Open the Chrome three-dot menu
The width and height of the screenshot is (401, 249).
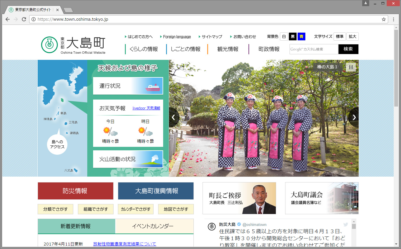tap(393, 19)
